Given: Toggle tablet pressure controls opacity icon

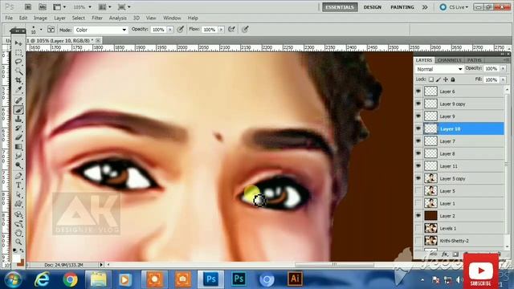Looking at the screenshot, I should [x=180, y=30].
